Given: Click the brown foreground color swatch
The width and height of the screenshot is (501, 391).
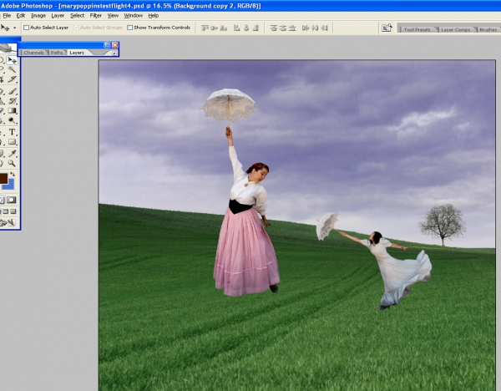Looking at the screenshot, I should pos(3,179).
